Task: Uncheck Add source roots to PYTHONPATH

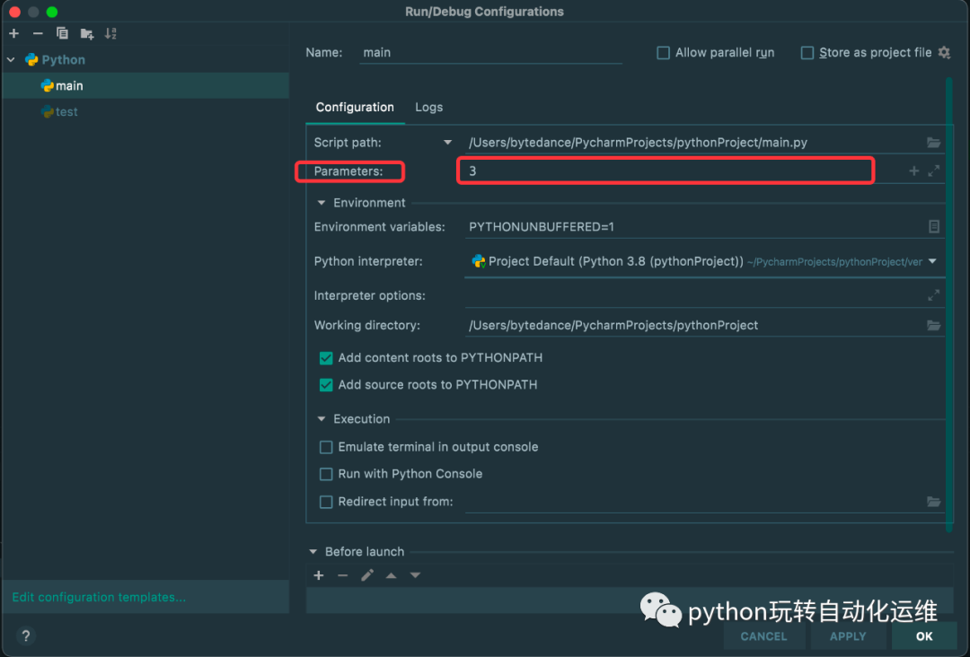Action: pyautogui.click(x=326, y=385)
